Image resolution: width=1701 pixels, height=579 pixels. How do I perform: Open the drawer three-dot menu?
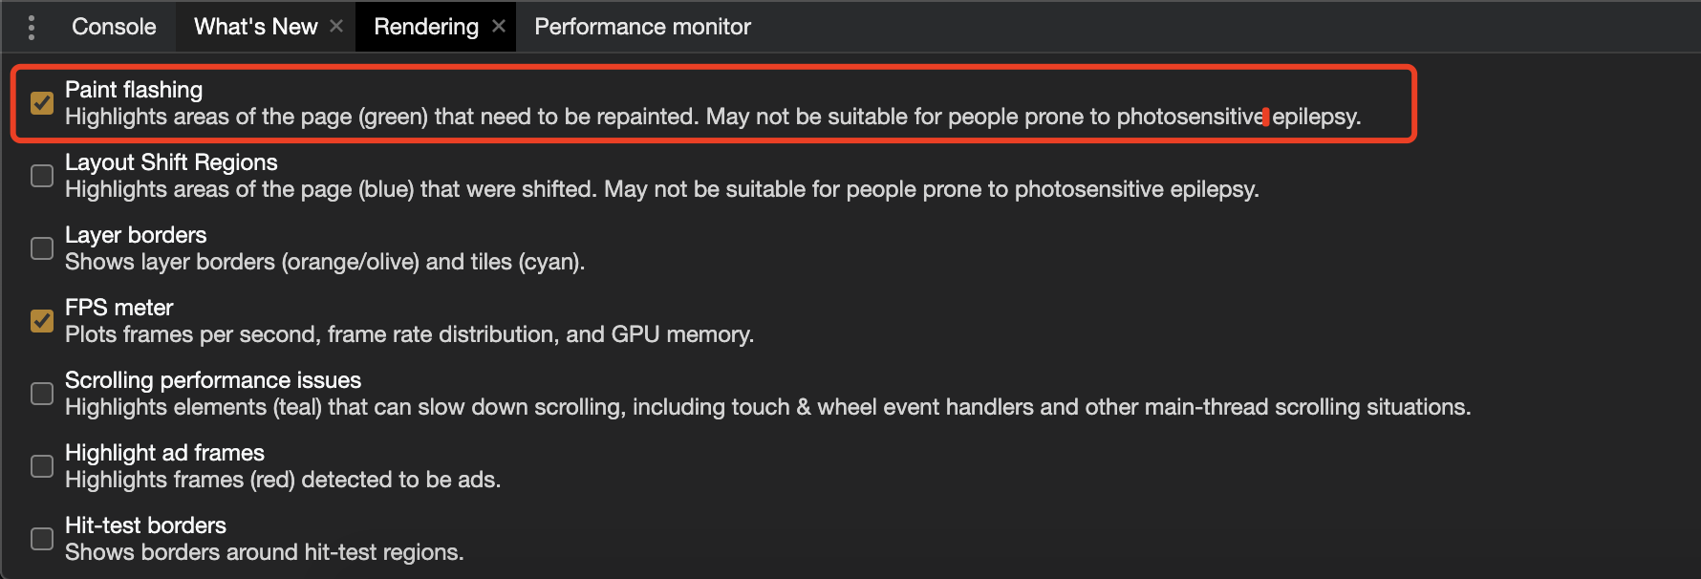click(32, 27)
